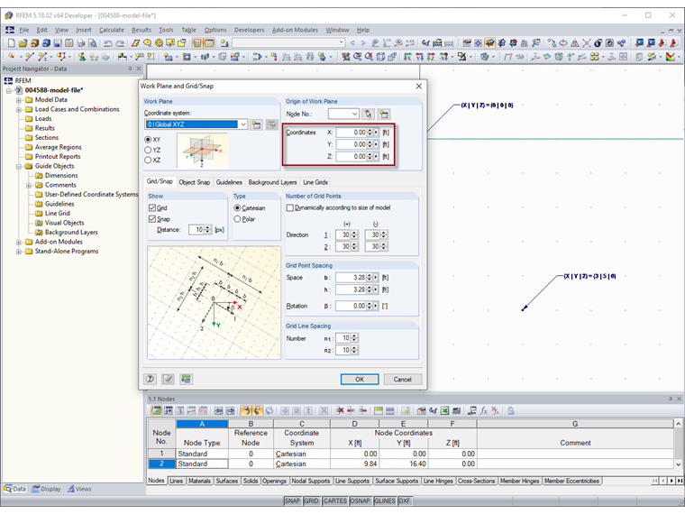Toggle the SNAP status bar button
The height and width of the screenshot is (514, 685).
(x=292, y=500)
